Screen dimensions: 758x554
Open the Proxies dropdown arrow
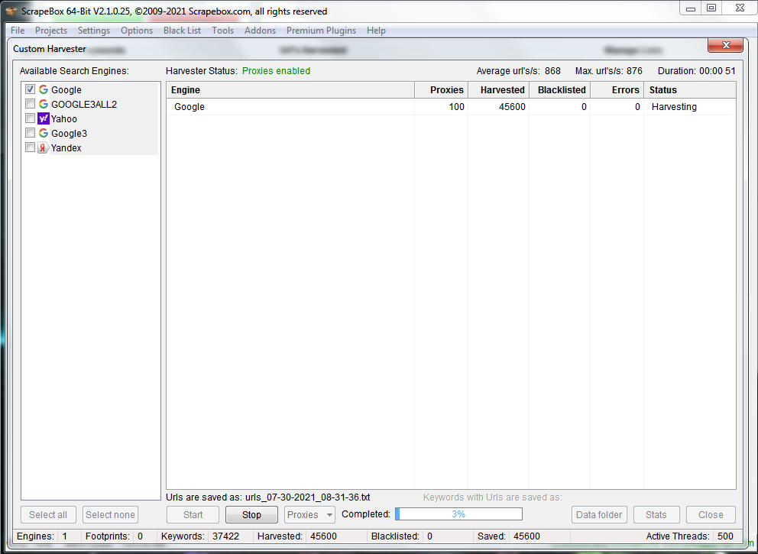tap(329, 515)
